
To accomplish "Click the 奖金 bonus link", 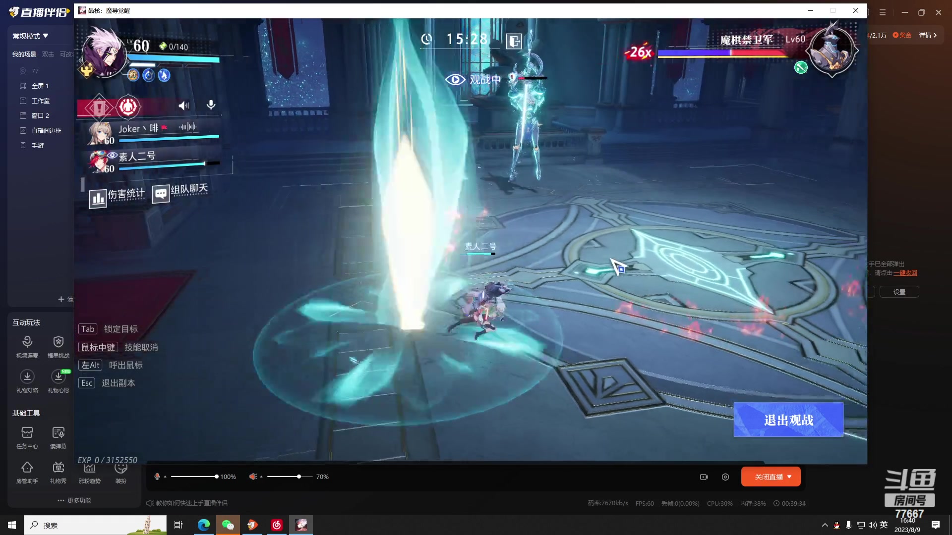I will tap(902, 35).
